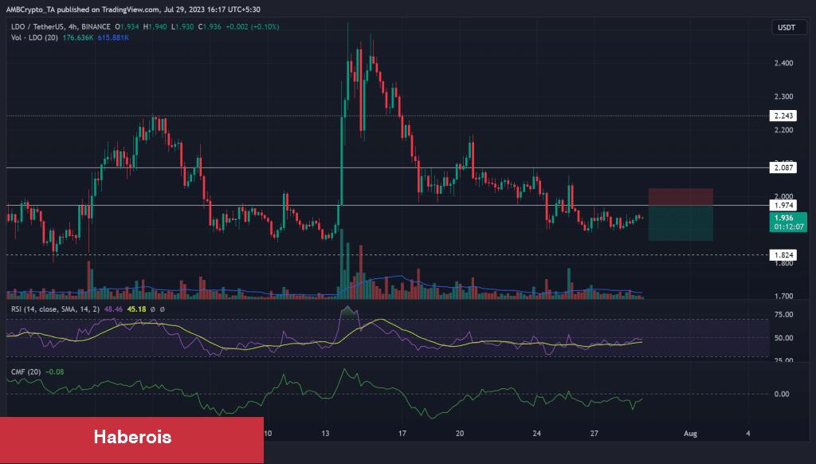Click the Haberois banner

point(131,440)
